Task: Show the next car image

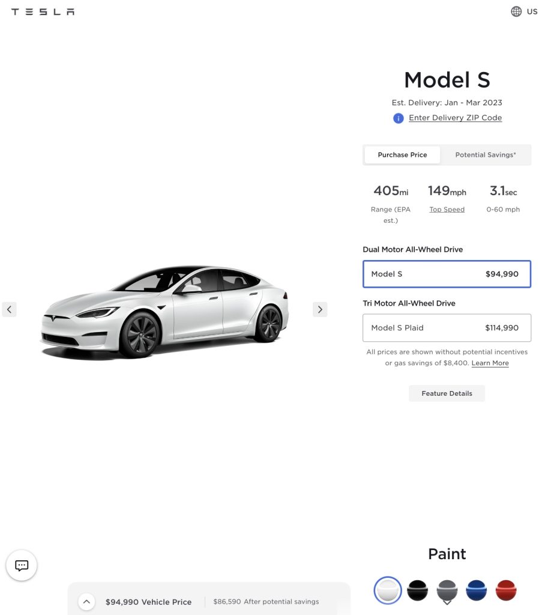Action: [x=320, y=309]
